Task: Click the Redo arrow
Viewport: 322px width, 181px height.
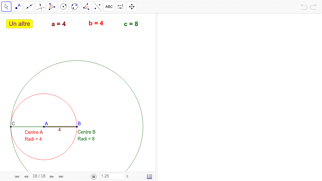Action: coord(313,7)
